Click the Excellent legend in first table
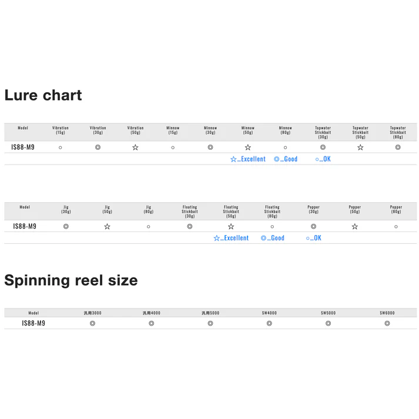This screenshot has height=419, width=419. [x=248, y=159]
